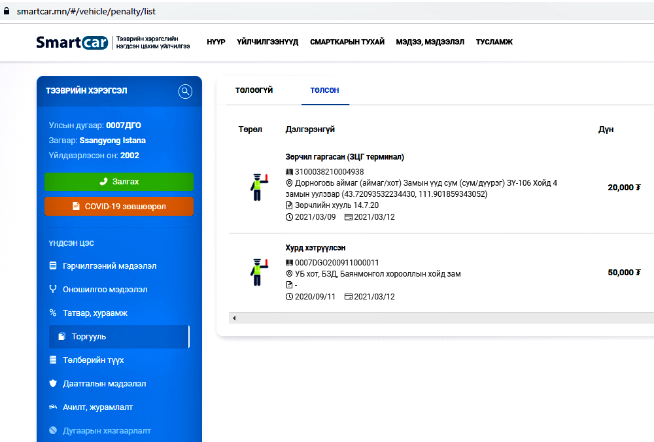Open НҮҮР in the top navigation

click(x=216, y=42)
